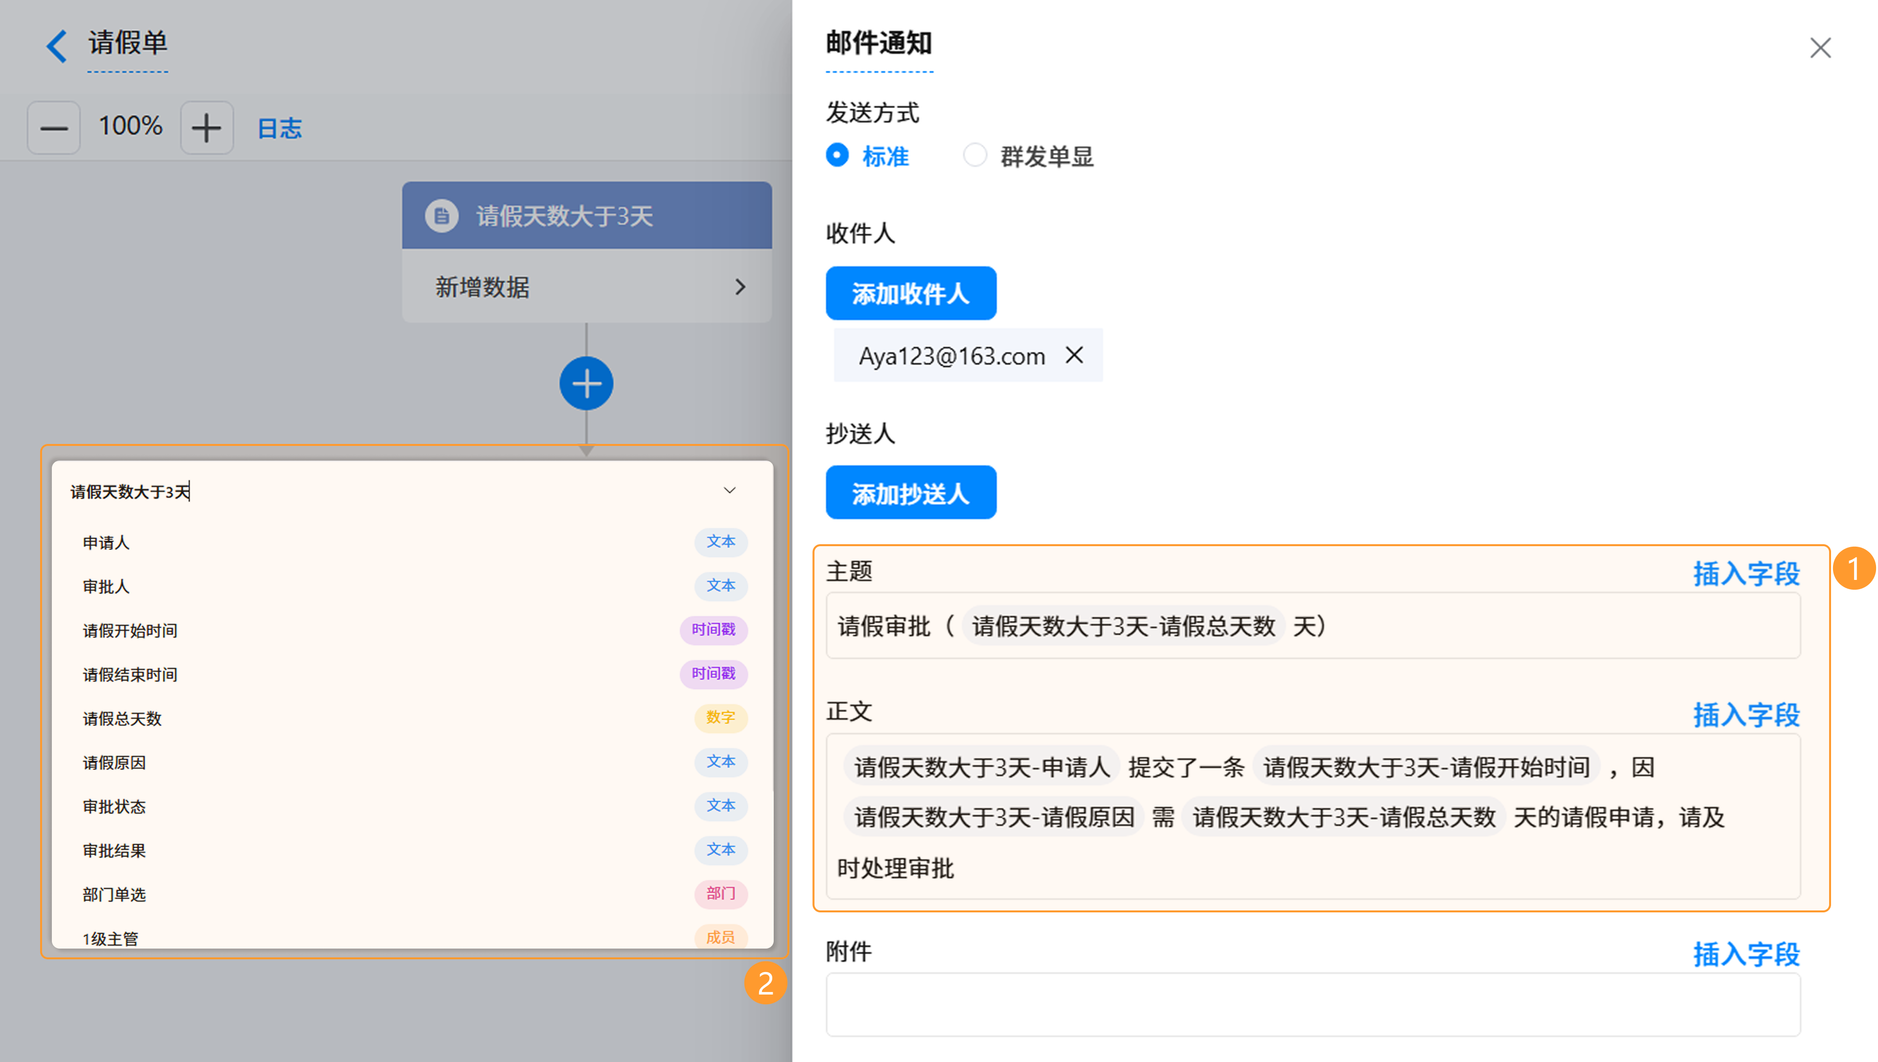This screenshot has height=1062, width=1878.
Task: Click the 成员 type badge
Action: [x=720, y=937]
